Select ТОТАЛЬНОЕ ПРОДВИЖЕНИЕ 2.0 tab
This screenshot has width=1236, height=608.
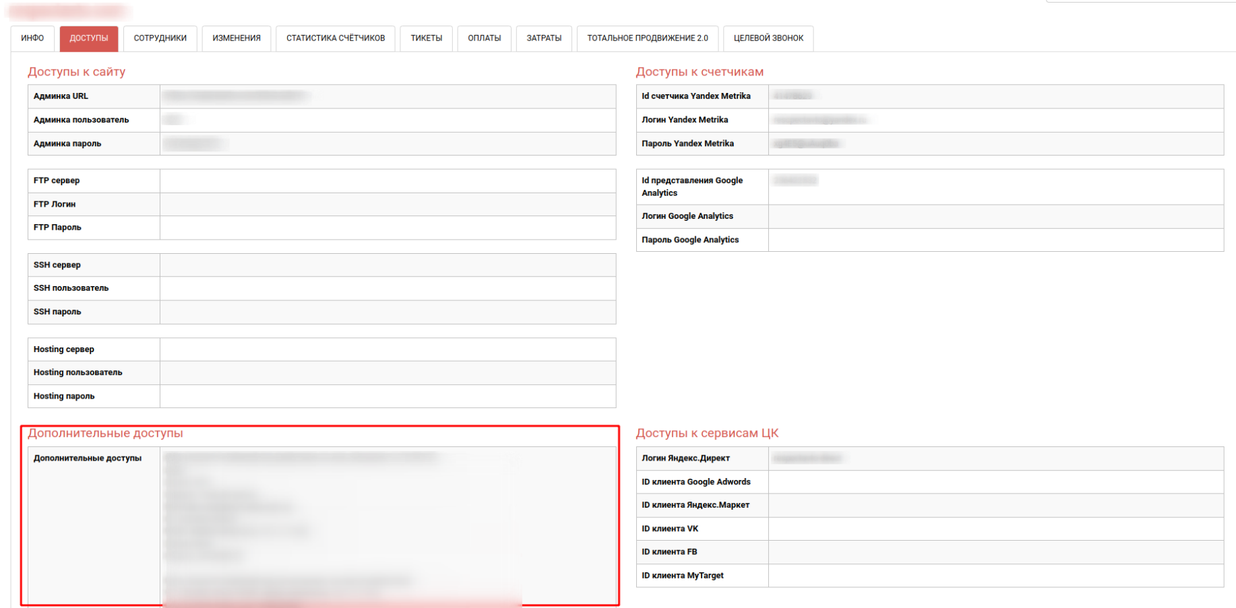click(x=647, y=38)
